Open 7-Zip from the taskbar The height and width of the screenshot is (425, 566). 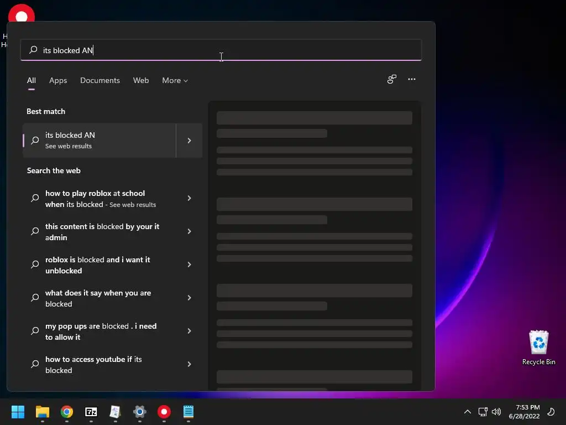(91, 412)
